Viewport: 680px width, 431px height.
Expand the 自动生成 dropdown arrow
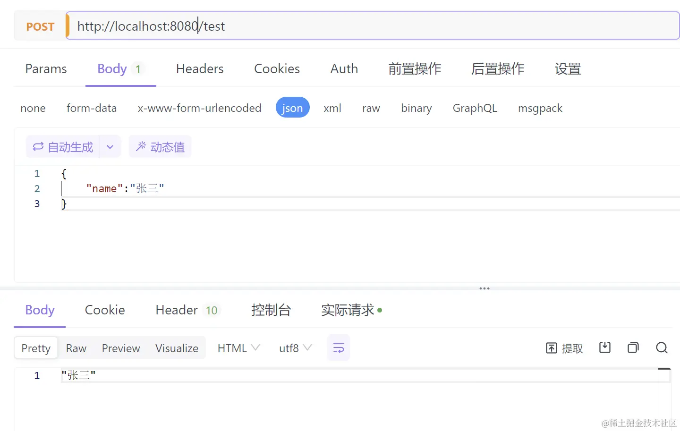[x=110, y=147]
